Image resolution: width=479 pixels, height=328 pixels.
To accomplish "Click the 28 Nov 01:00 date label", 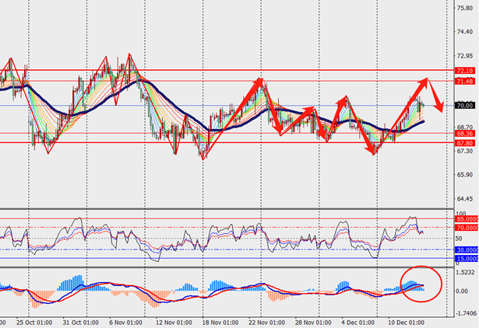I will pos(313,323).
